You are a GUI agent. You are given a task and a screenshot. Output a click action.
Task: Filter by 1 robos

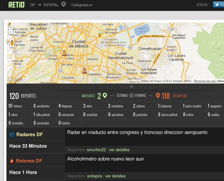(x=19, y=115)
